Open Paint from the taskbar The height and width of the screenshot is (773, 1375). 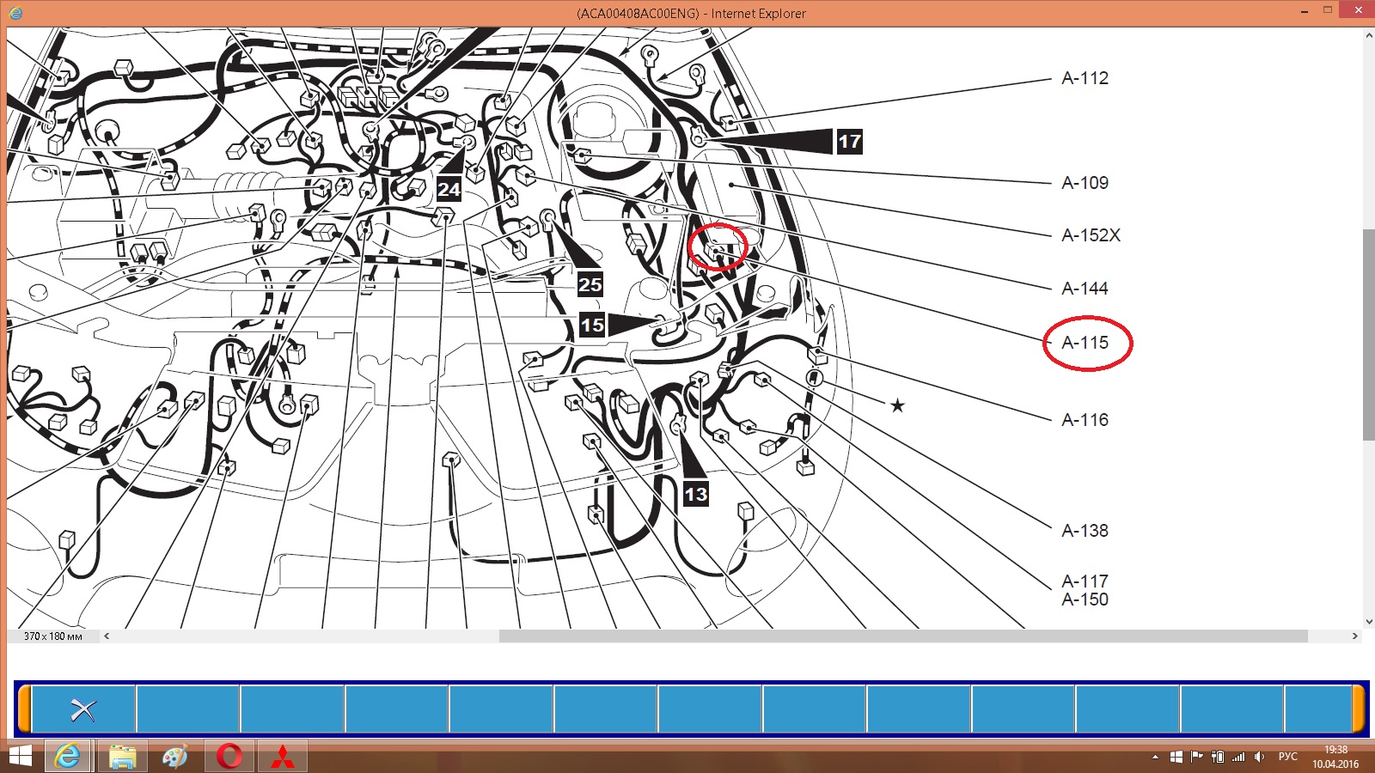click(175, 757)
